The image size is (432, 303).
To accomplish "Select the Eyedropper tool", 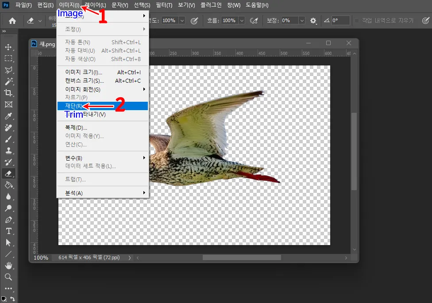I will (8, 116).
